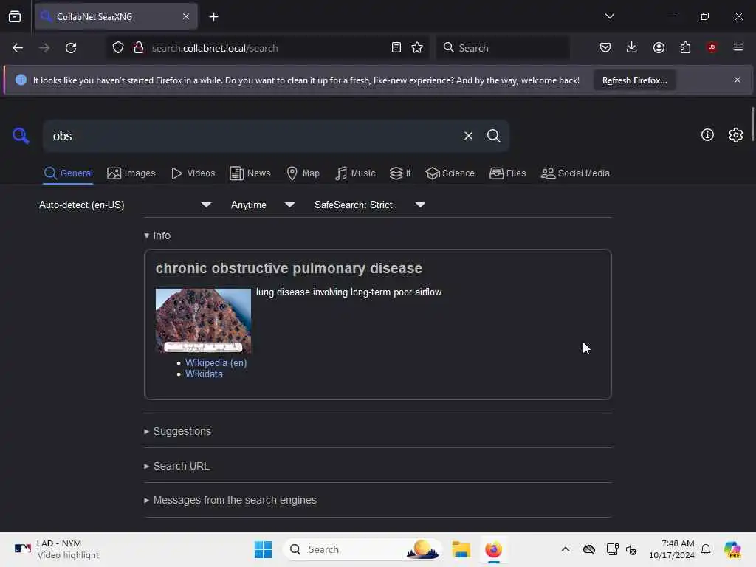Switch to the News tab
The width and height of the screenshot is (756, 567).
(250, 173)
